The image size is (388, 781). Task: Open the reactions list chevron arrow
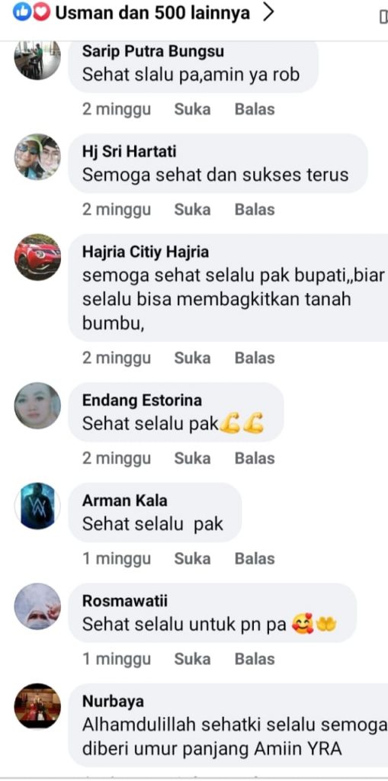[x=268, y=13]
